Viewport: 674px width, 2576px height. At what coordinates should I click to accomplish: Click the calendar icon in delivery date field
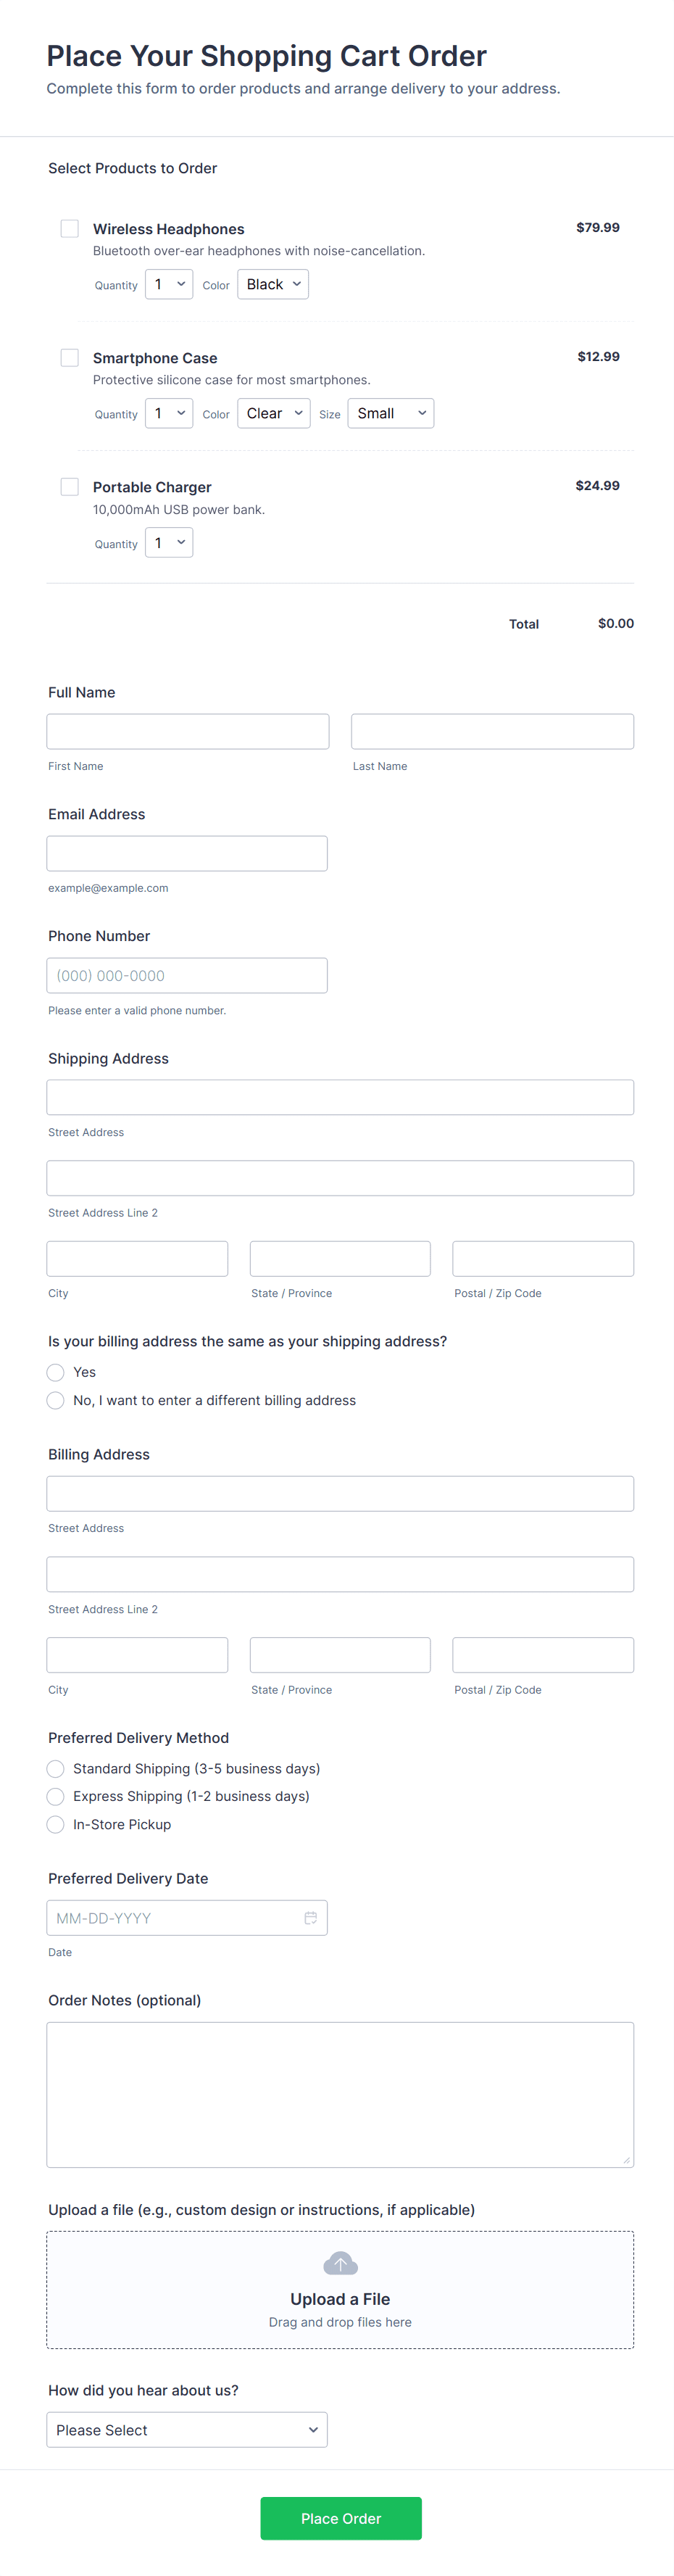pos(310,1917)
